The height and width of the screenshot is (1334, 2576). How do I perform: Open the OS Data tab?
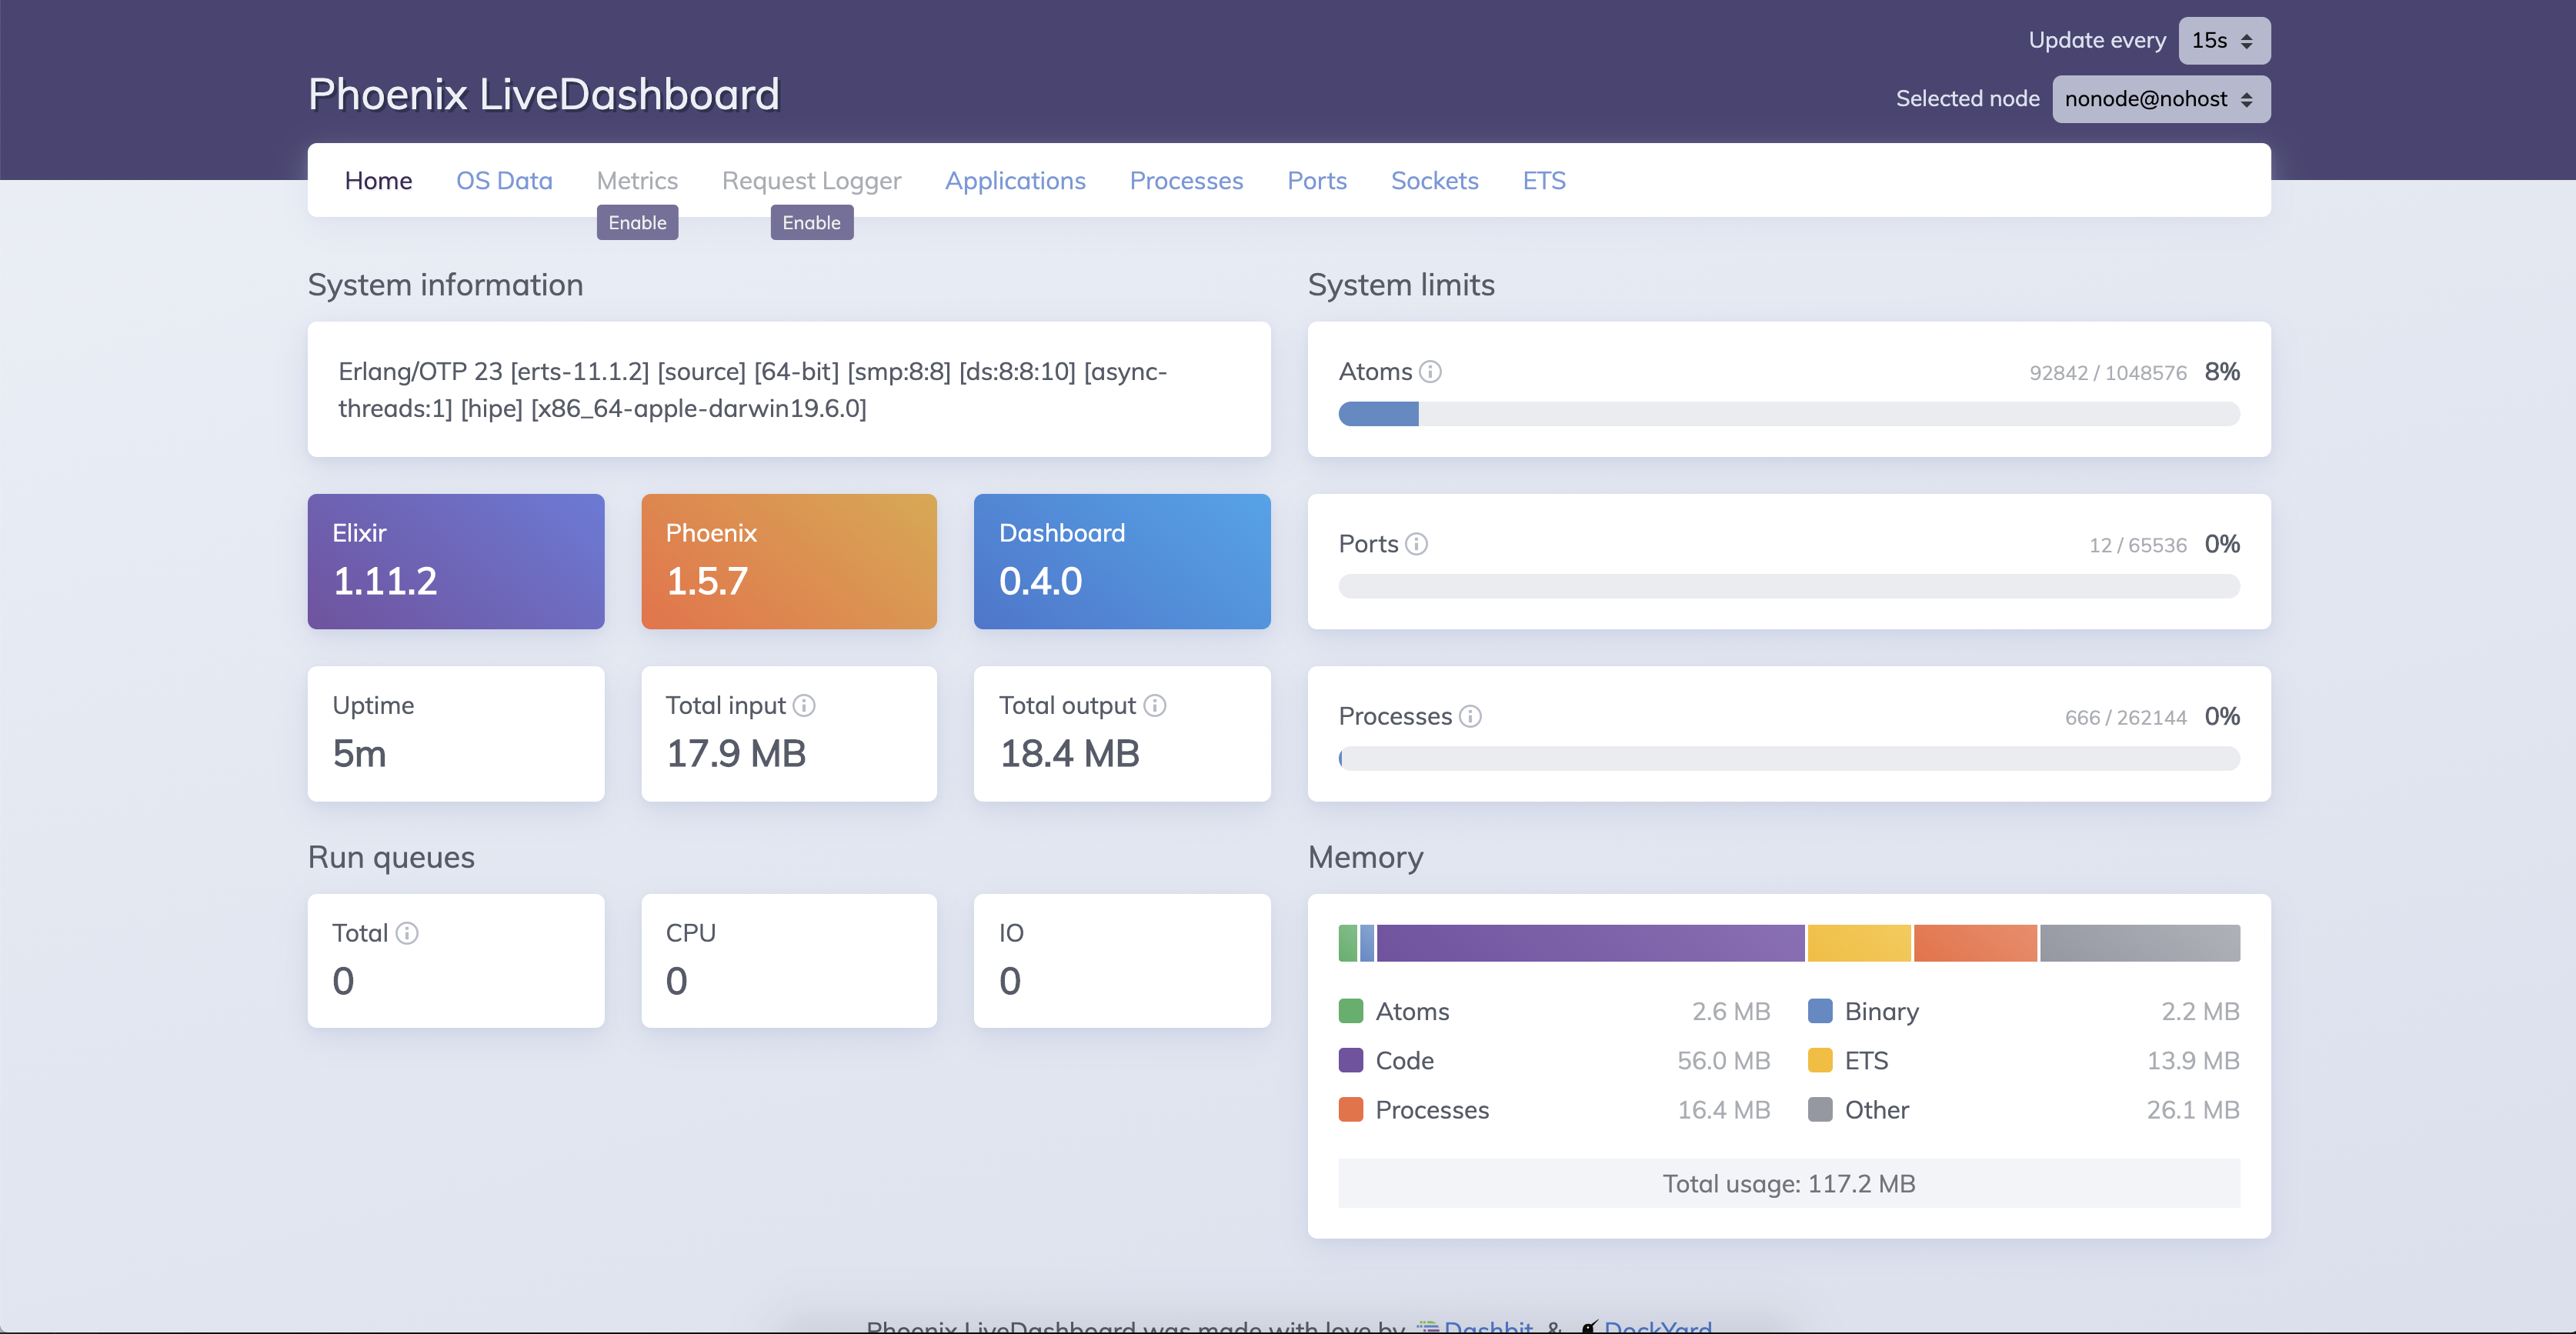tap(504, 177)
